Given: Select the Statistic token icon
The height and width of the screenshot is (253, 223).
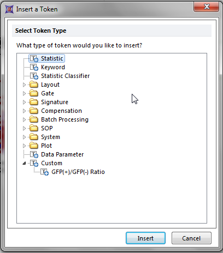Looking at the screenshot, I should pyautogui.click(x=34, y=58).
